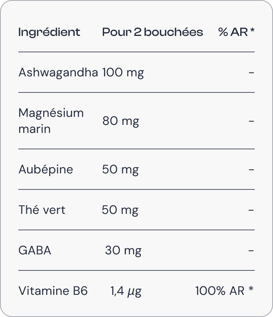Click the dash in GABA's AR column
The image size is (273, 317).
251,251
